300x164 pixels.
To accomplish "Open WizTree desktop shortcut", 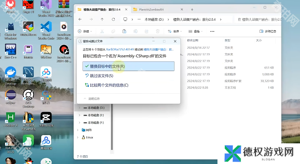I will [46, 52].
